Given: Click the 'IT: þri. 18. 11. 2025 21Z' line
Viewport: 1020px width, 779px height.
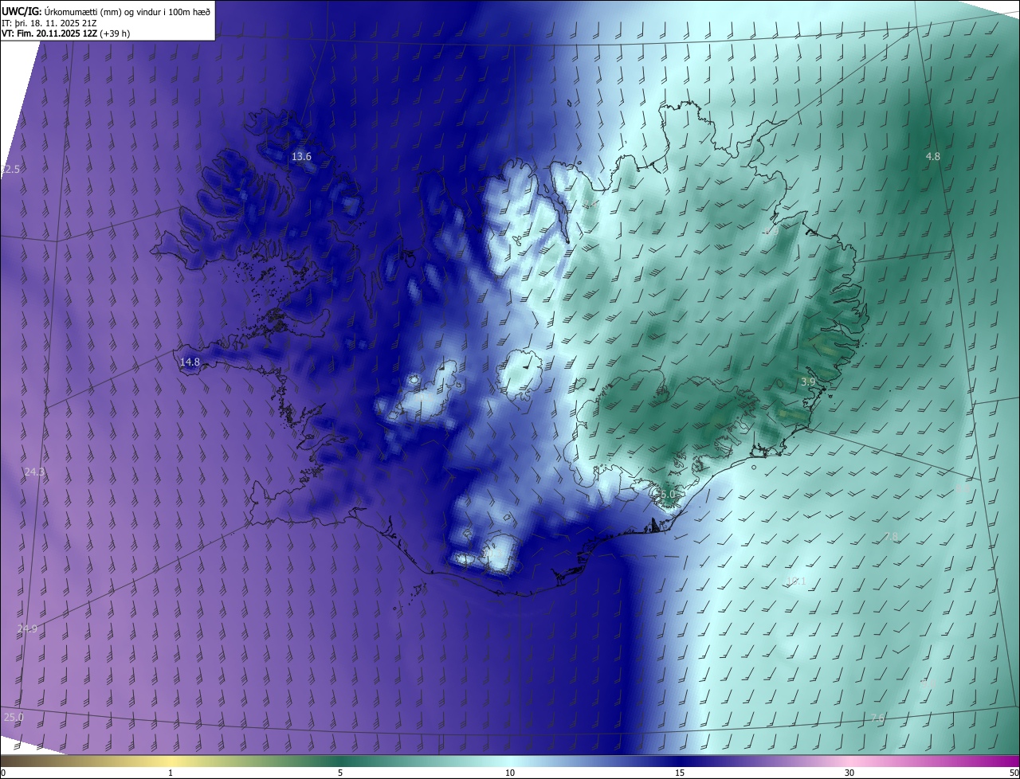Looking at the screenshot, I should click(x=49, y=22).
